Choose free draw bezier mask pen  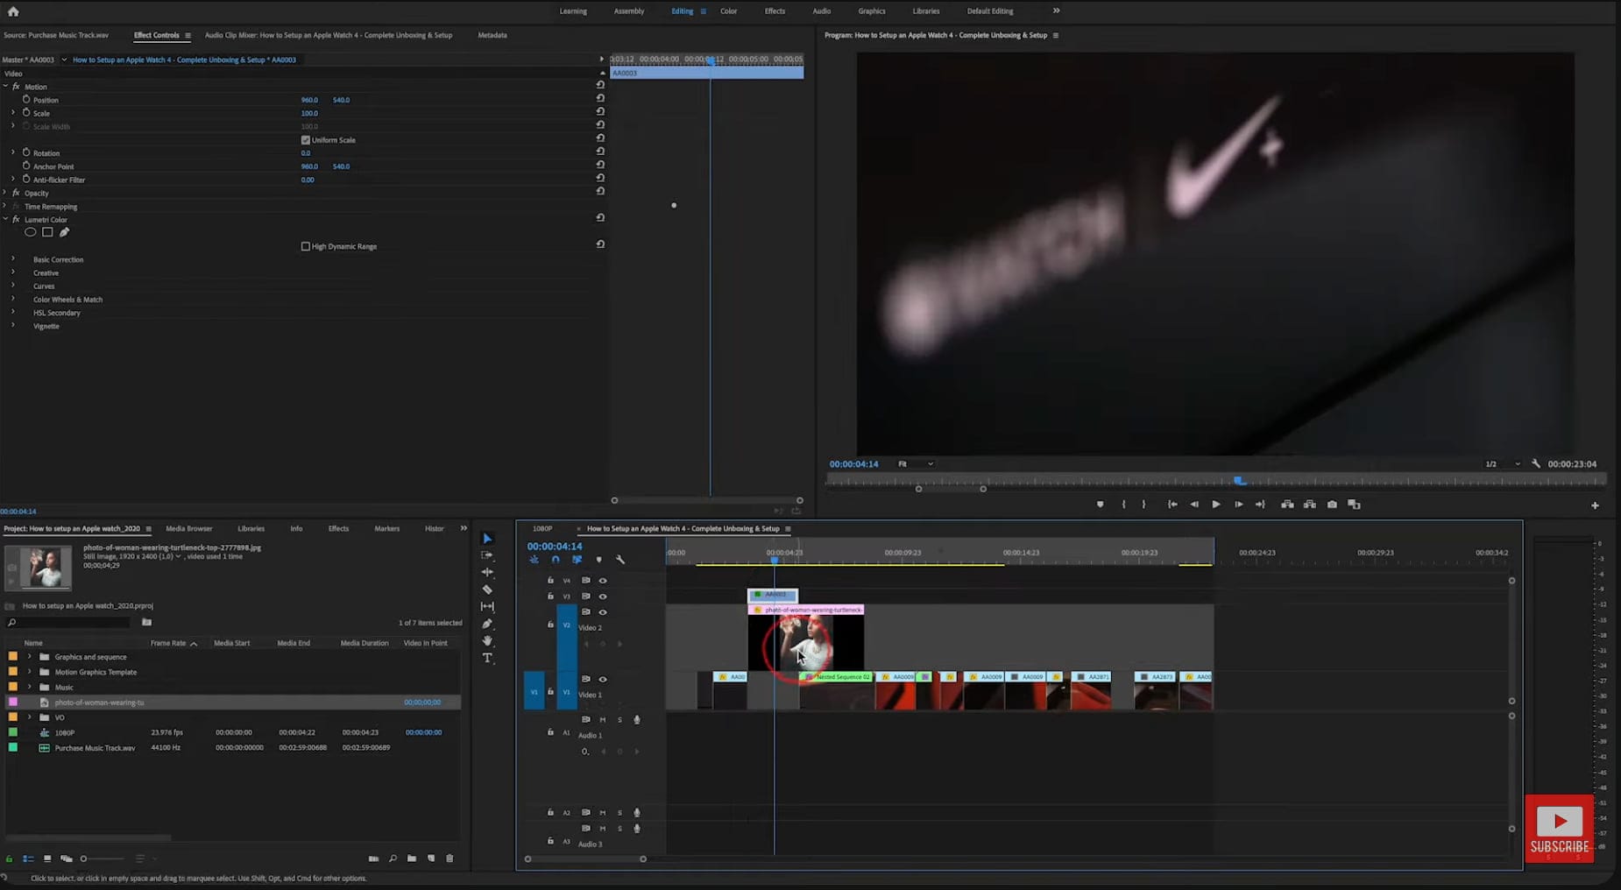(x=64, y=232)
